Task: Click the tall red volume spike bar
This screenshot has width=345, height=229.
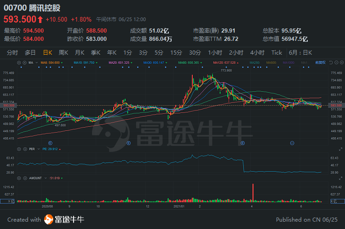Action: point(253,193)
